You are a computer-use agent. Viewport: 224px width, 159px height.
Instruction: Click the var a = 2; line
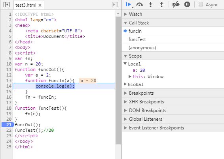pyautogui.click(x=38, y=75)
